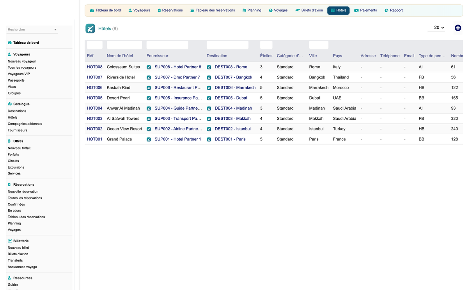Image resolution: width=468 pixels, height=290 pixels.
Task: Switch to the Voyageurs top tab
Action: 139,11
